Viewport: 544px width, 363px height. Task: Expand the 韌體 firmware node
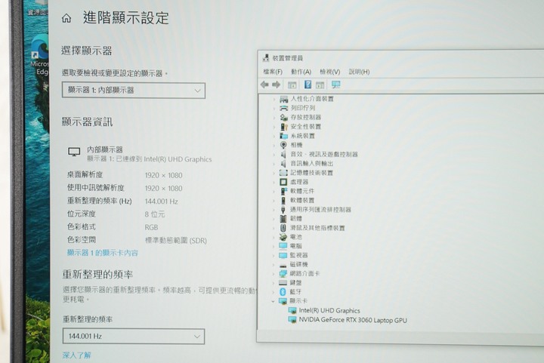click(274, 219)
